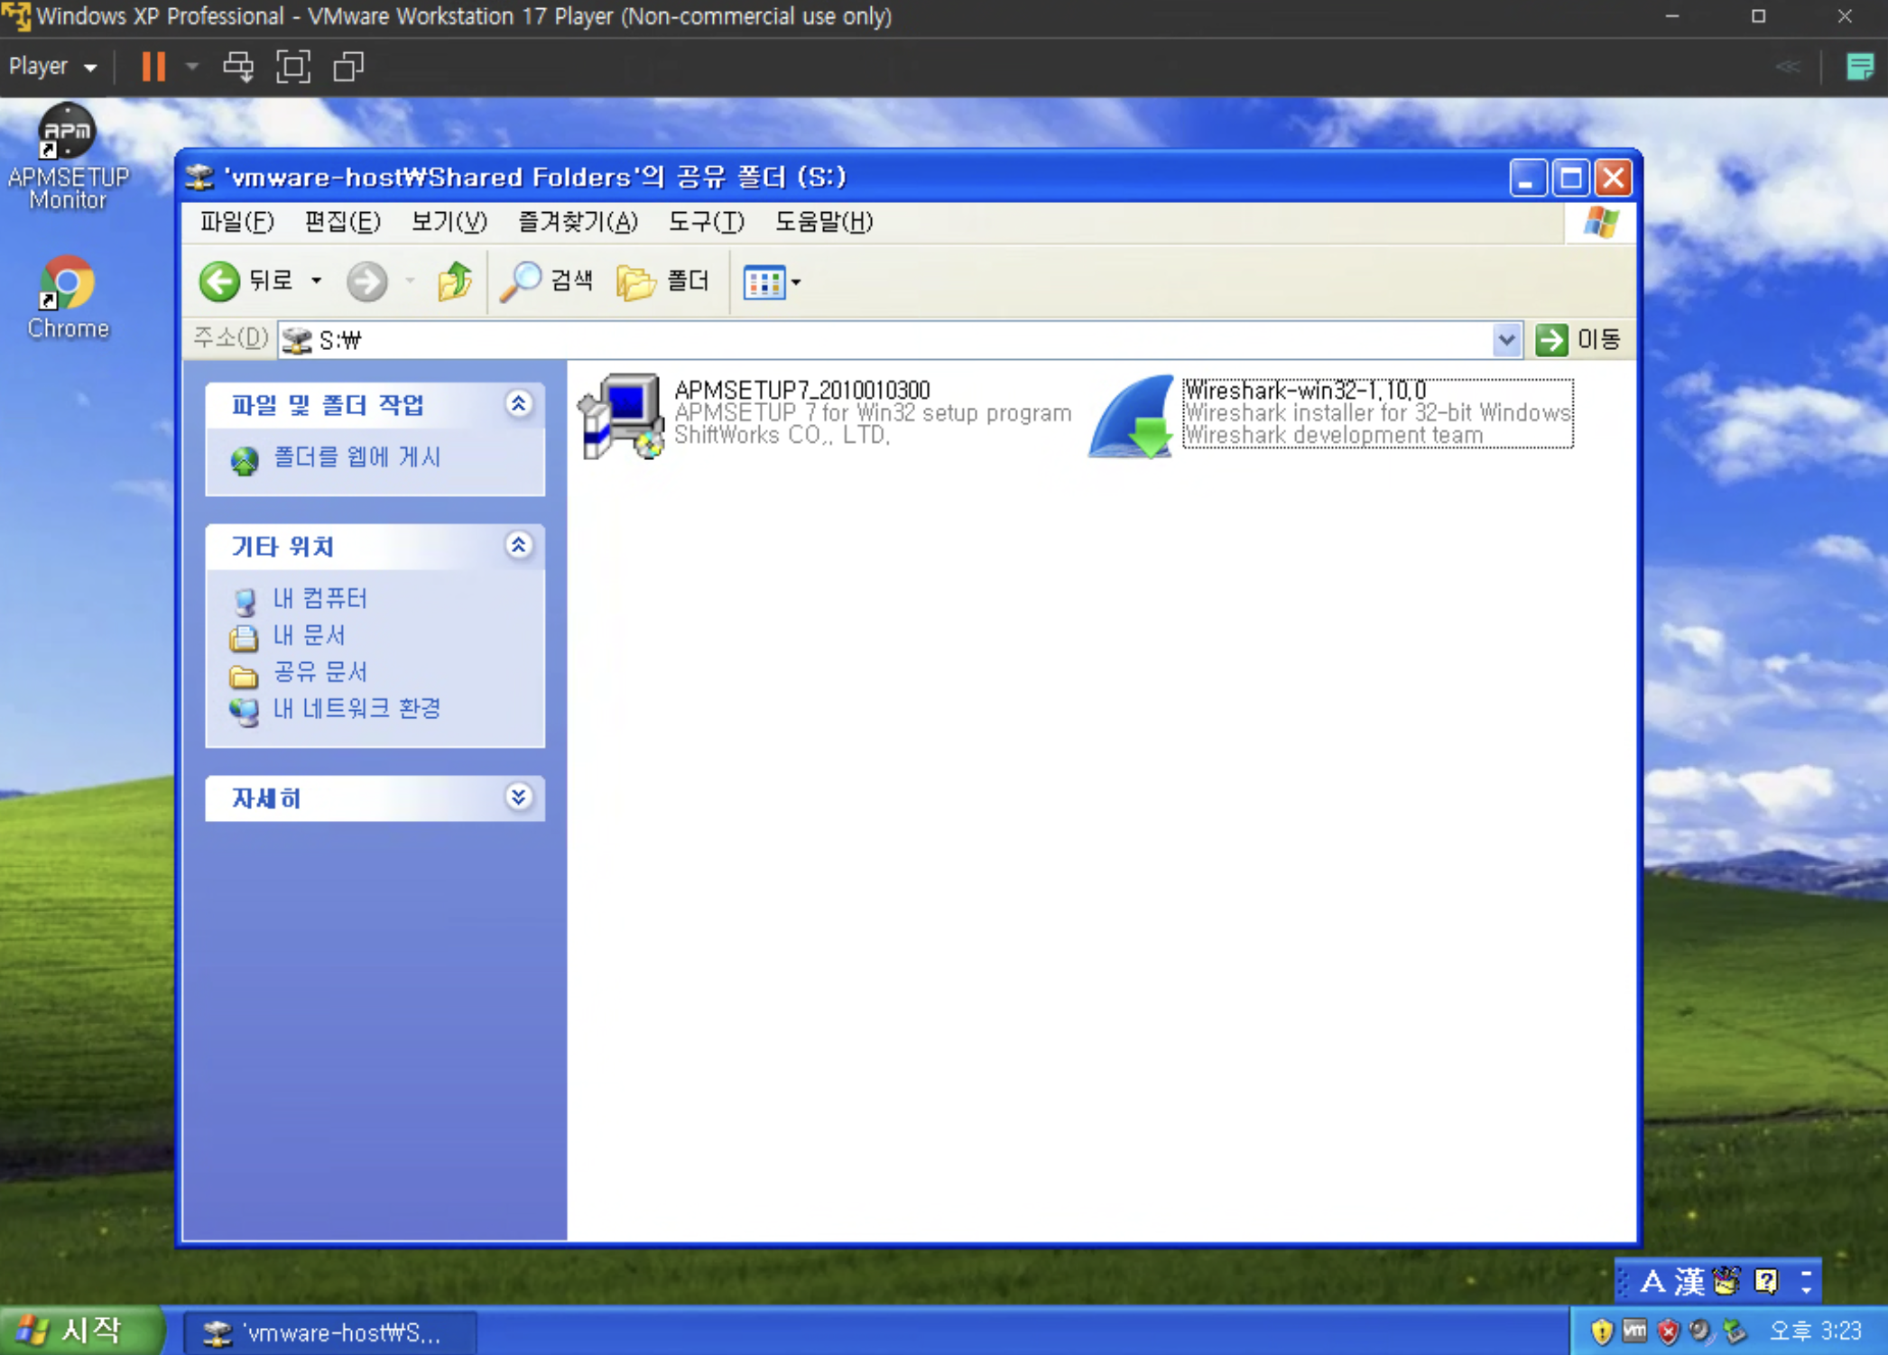
Task: Expand the address bar dropdown arrow
Action: coord(1505,340)
